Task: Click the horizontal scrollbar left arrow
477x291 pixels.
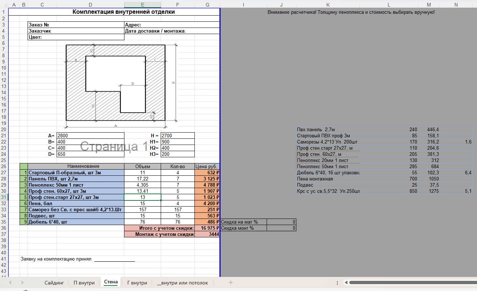Action: click(346, 282)
